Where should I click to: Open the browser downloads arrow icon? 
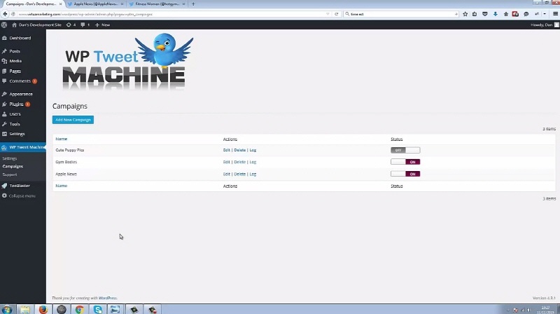point(496,14)
